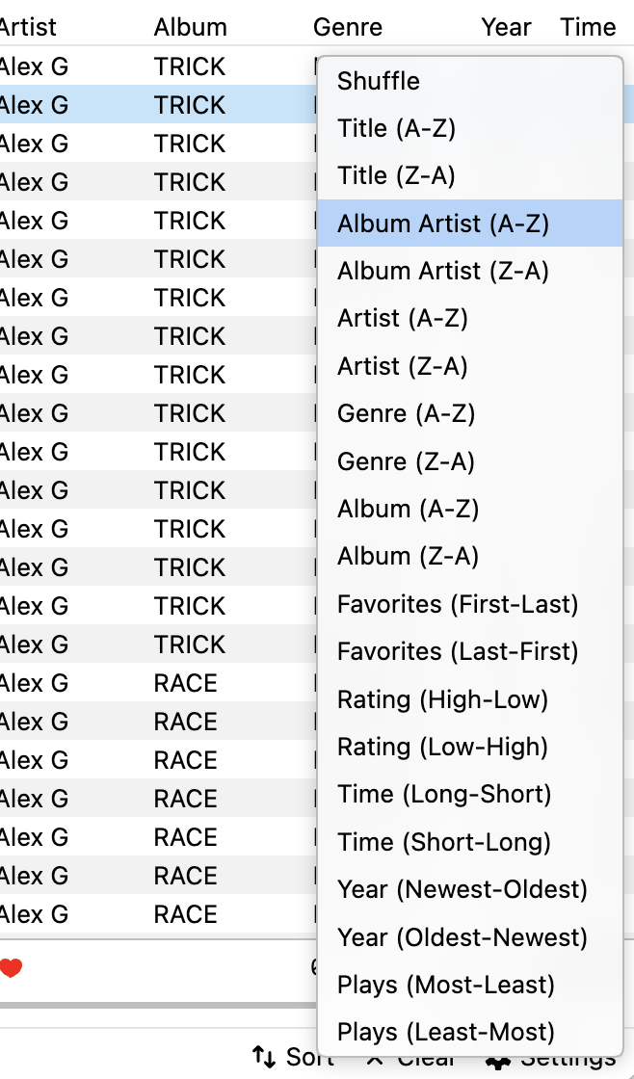Pick Rating (High-Low) sorting

470,699
